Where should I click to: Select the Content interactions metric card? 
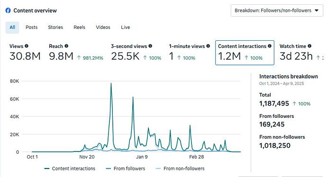click(x=245, y=53)
